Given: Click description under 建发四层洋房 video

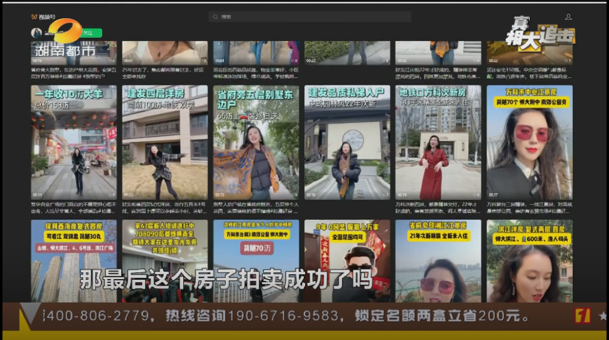Looking at the screenshot, I should point(165,207).
